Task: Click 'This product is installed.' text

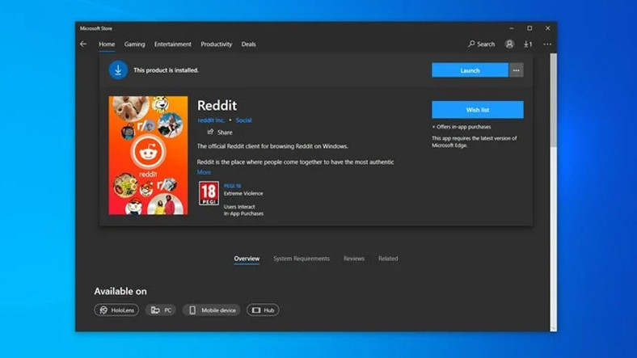Action: 167,70
